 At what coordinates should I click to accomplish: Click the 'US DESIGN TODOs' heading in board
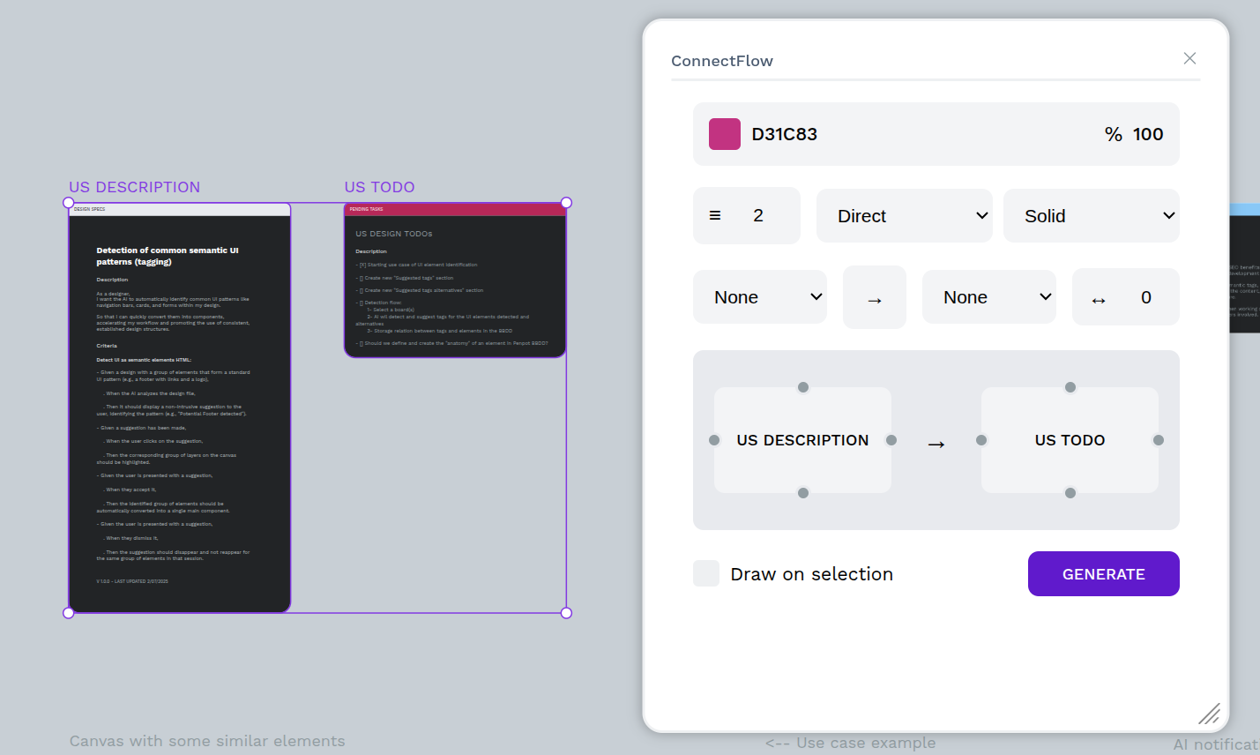(x=394, y=234)
